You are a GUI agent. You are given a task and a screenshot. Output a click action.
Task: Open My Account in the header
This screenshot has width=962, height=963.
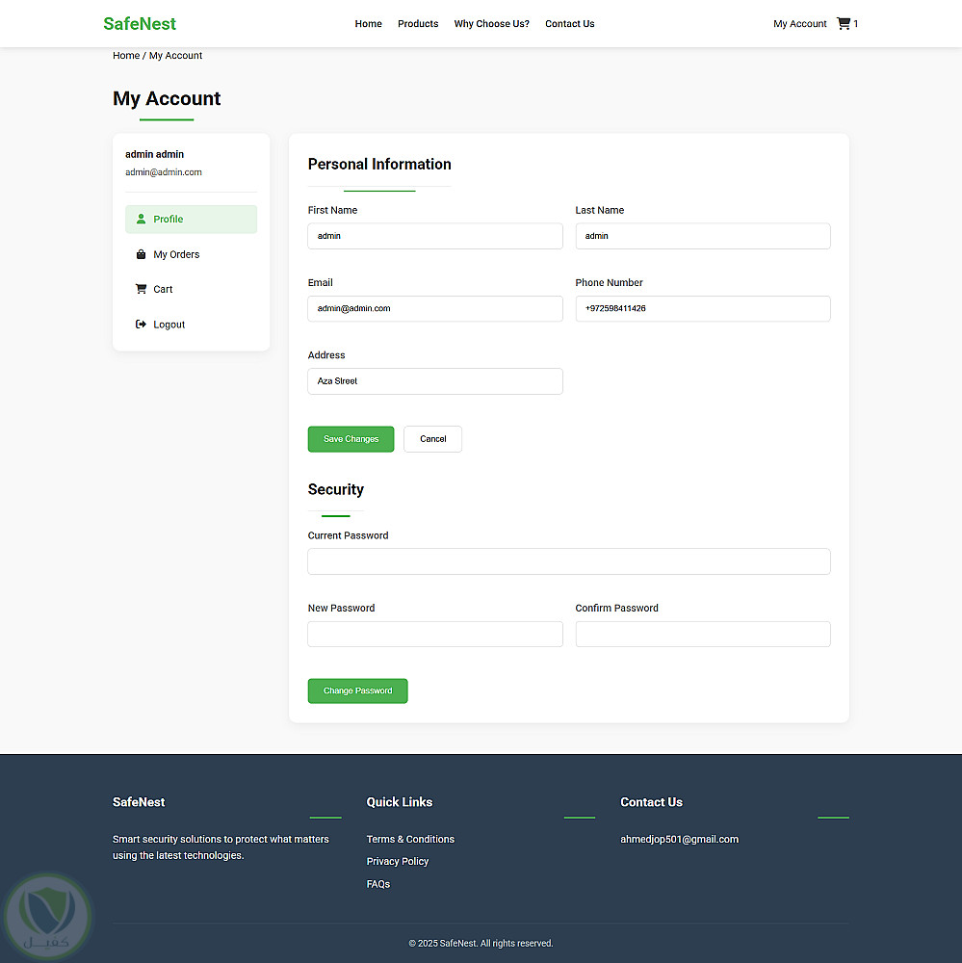(x=800, y=23)
